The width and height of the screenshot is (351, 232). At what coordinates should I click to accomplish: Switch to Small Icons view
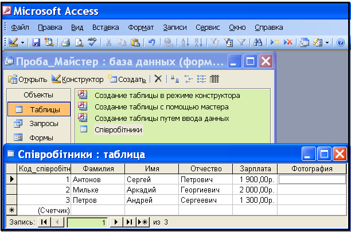point(188,79)
